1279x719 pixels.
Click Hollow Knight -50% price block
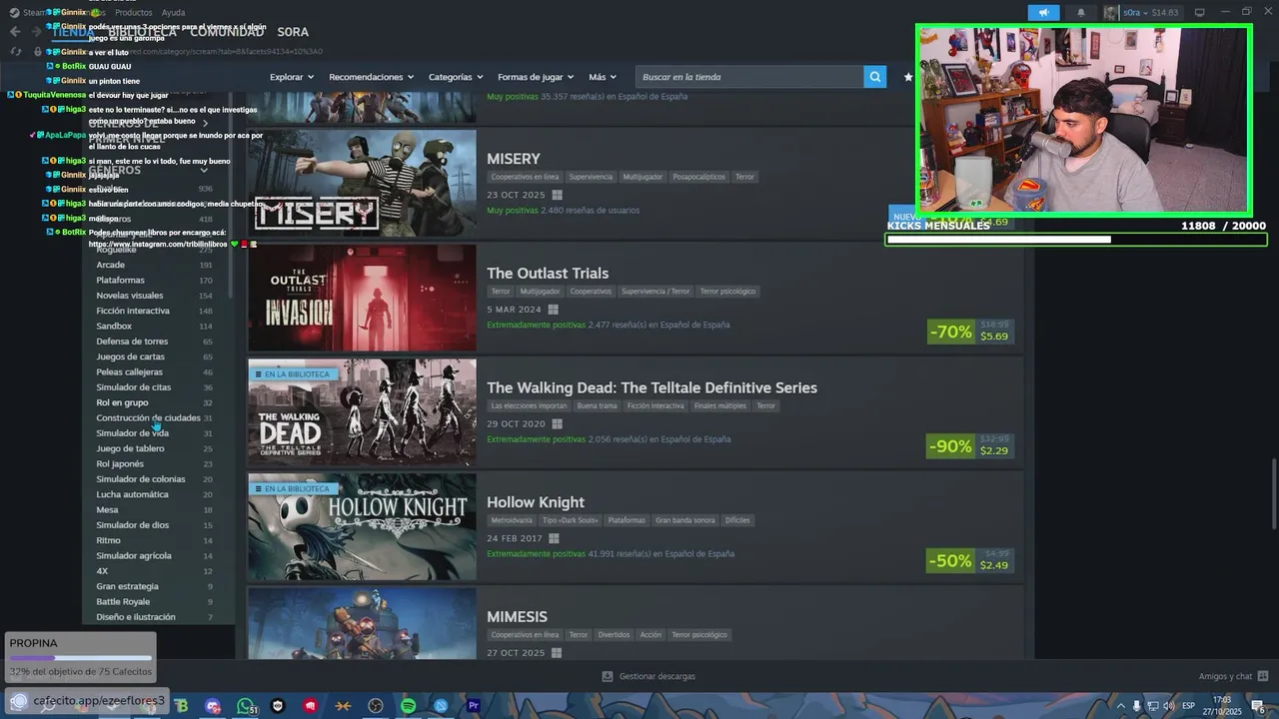[970, 561]
